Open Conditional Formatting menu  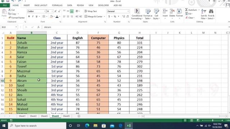pyautogui.click(x=137, y=14)
